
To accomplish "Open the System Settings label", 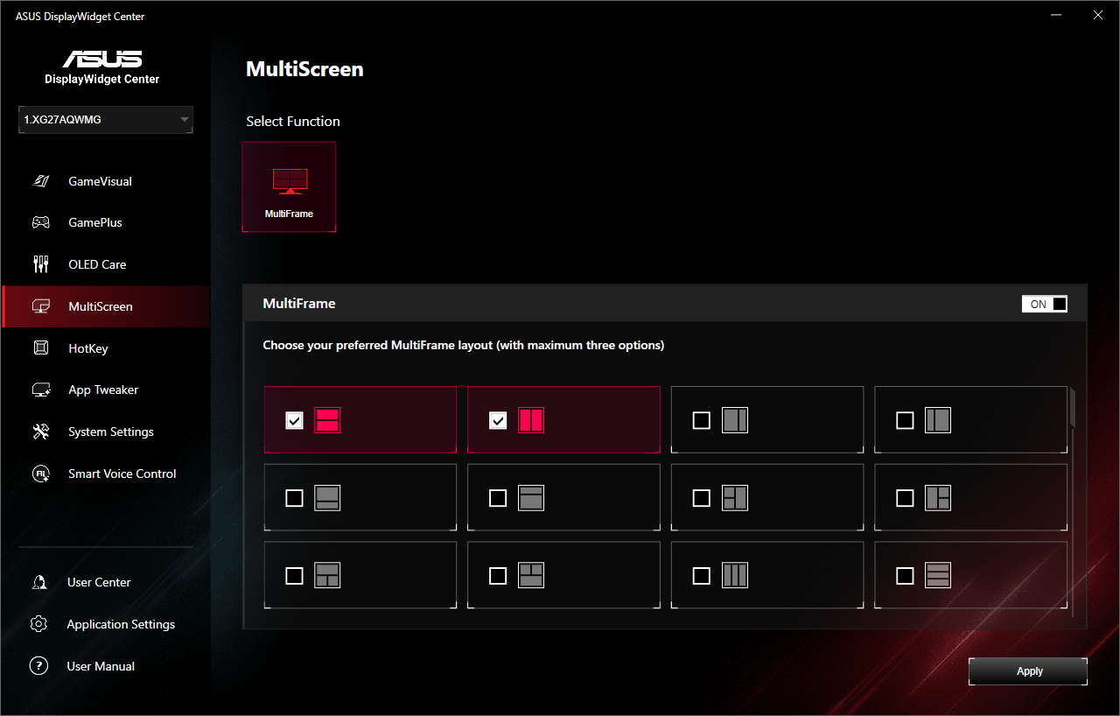I will (111, 432).
